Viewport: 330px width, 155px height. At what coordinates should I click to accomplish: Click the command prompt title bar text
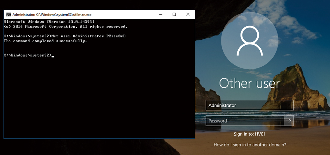pyautogui.click(x=52, y=15)
